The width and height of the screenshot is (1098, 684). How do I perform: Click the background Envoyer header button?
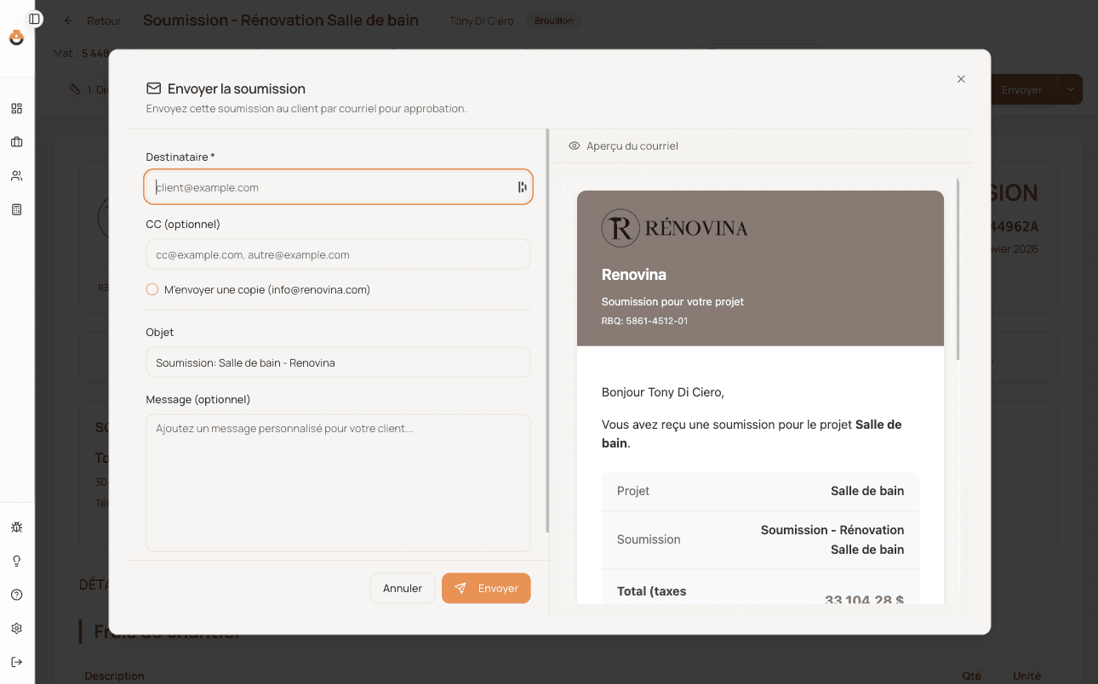[1021, 89]
